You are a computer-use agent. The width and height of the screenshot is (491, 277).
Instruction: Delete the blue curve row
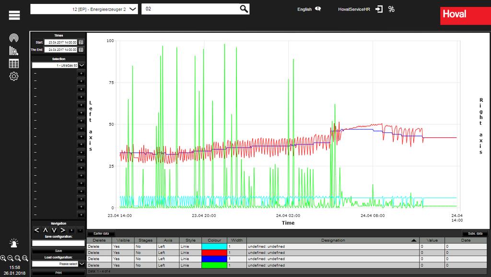(94, 259)
